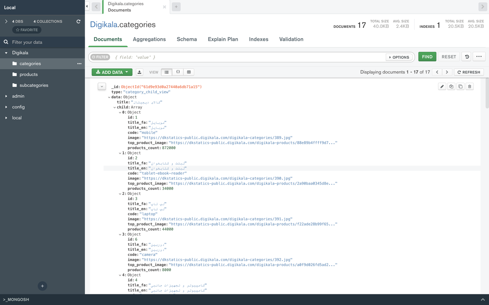Open query bar more options menu
Screen dimensions: 489x305
click(479, 57)
